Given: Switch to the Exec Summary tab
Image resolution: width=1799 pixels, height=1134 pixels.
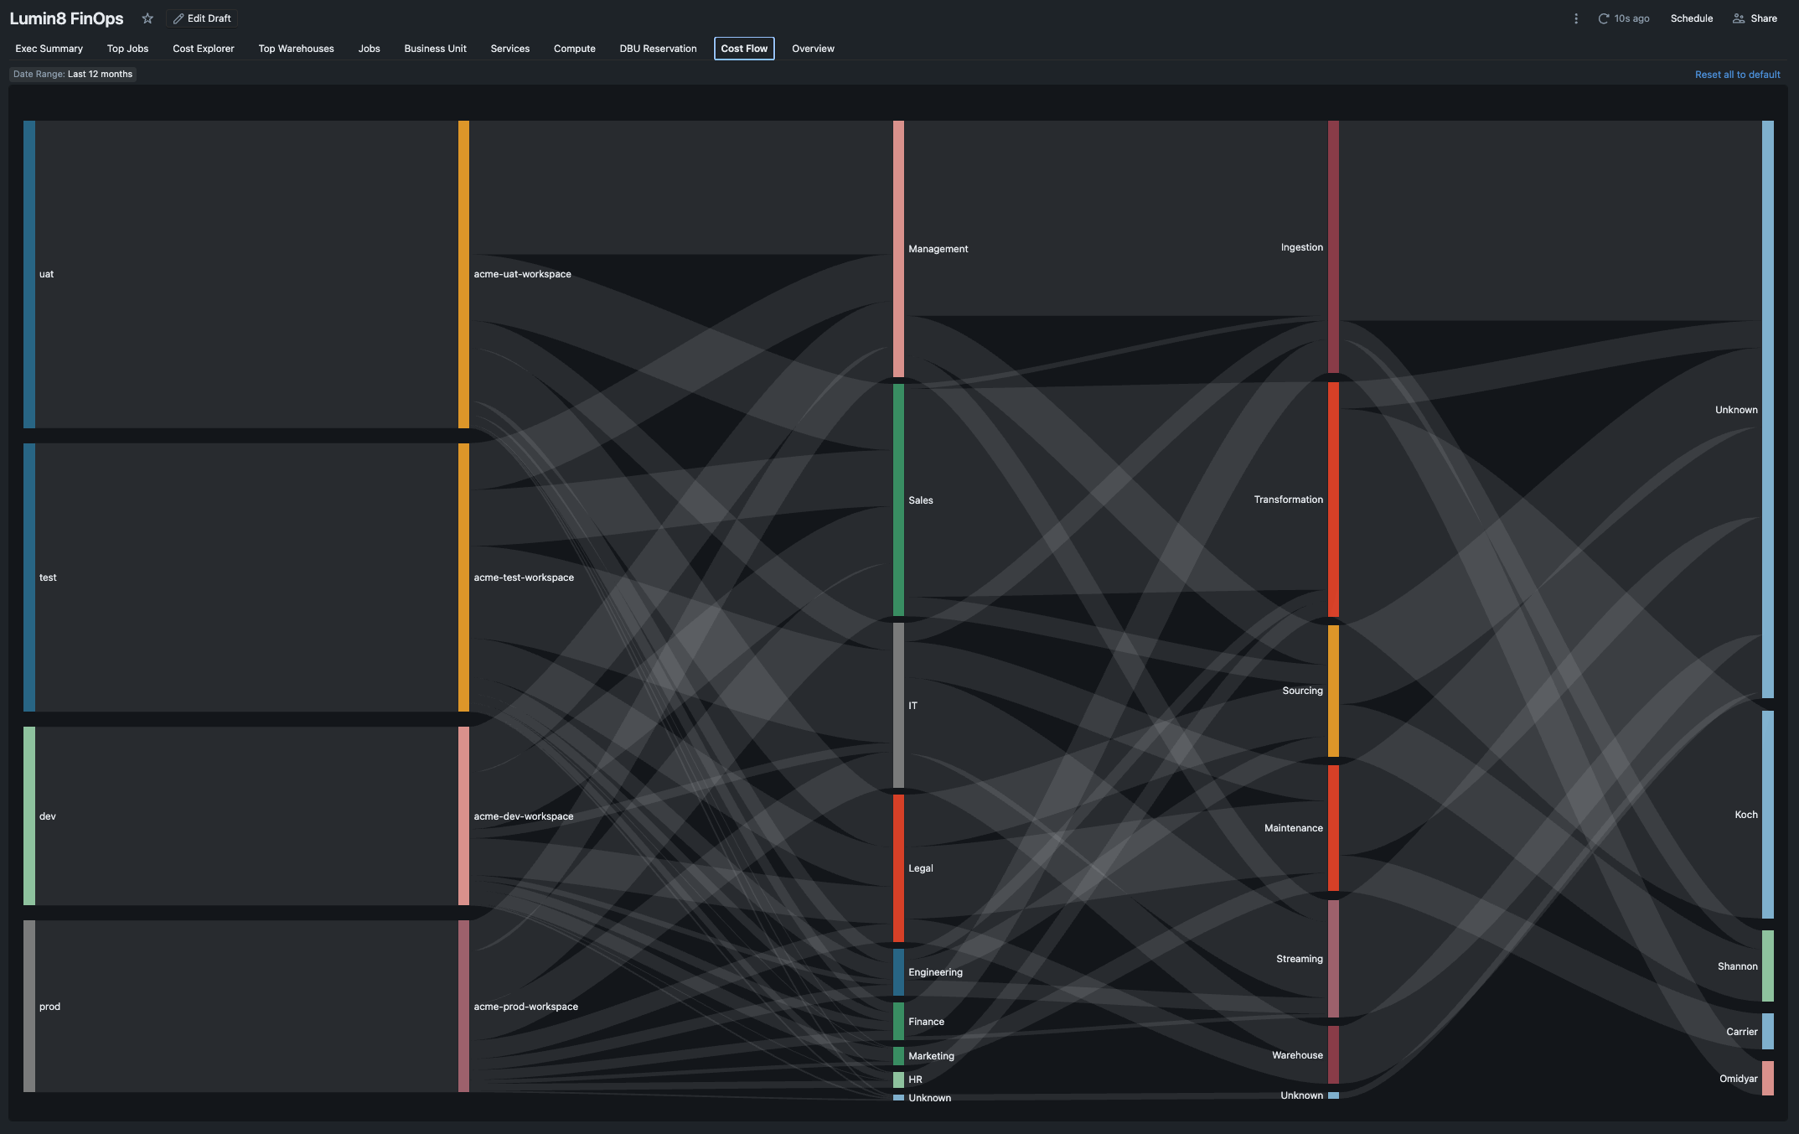Looking at the screenshot, I should tap(49, 49).
